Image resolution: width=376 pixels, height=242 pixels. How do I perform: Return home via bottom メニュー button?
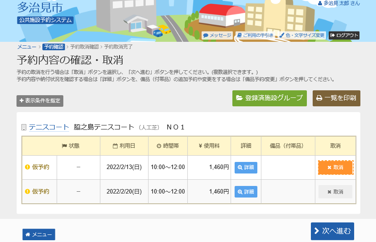[39, 234]
